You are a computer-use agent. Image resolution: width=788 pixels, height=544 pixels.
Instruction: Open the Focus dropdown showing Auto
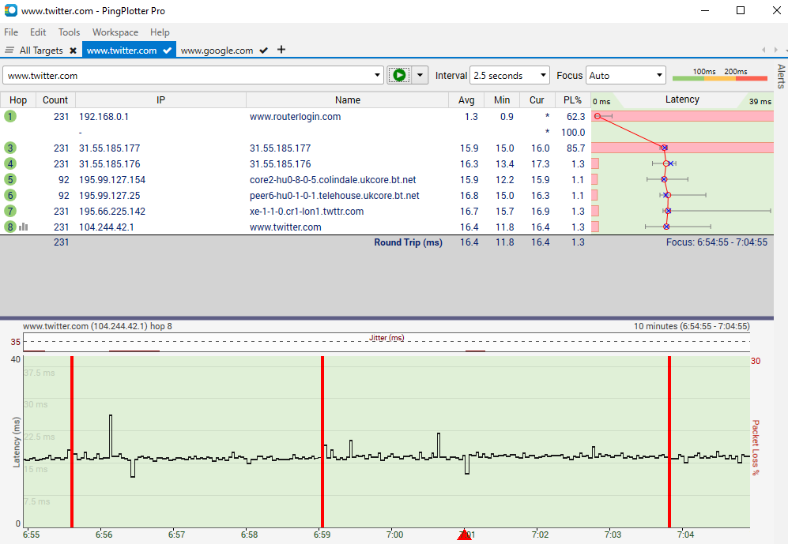click(x=626, y=75)
